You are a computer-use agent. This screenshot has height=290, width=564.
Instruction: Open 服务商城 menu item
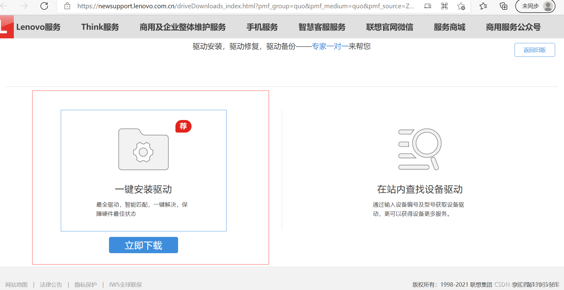[x=449, y=27]
